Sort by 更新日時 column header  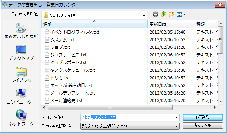tap(171, 24)
